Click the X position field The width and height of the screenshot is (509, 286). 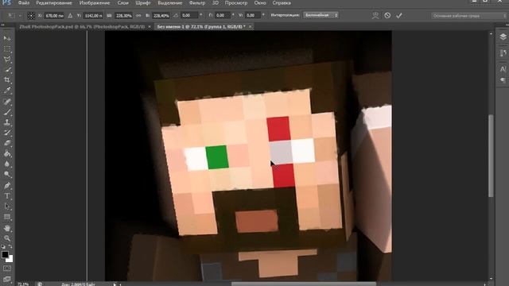(x=54, y=16)
